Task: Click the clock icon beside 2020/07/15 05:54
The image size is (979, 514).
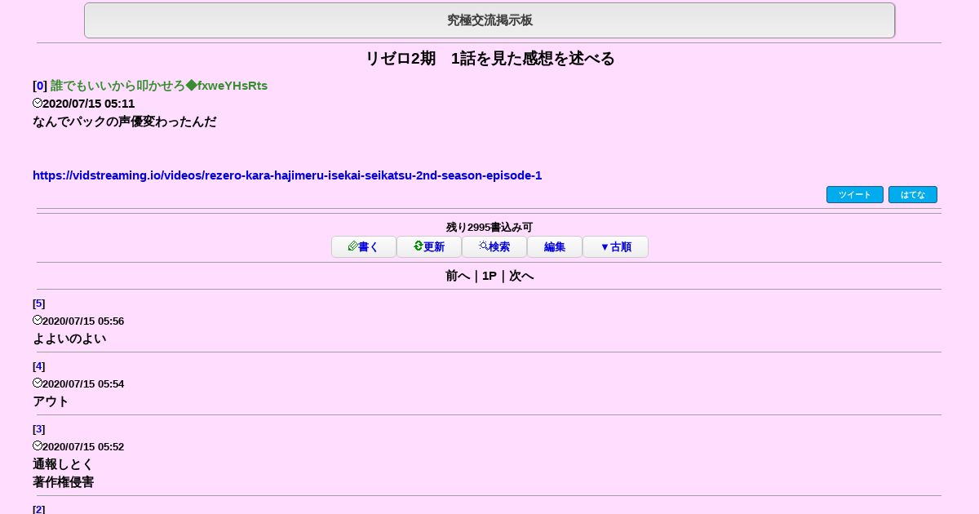Action: [38, 383]
